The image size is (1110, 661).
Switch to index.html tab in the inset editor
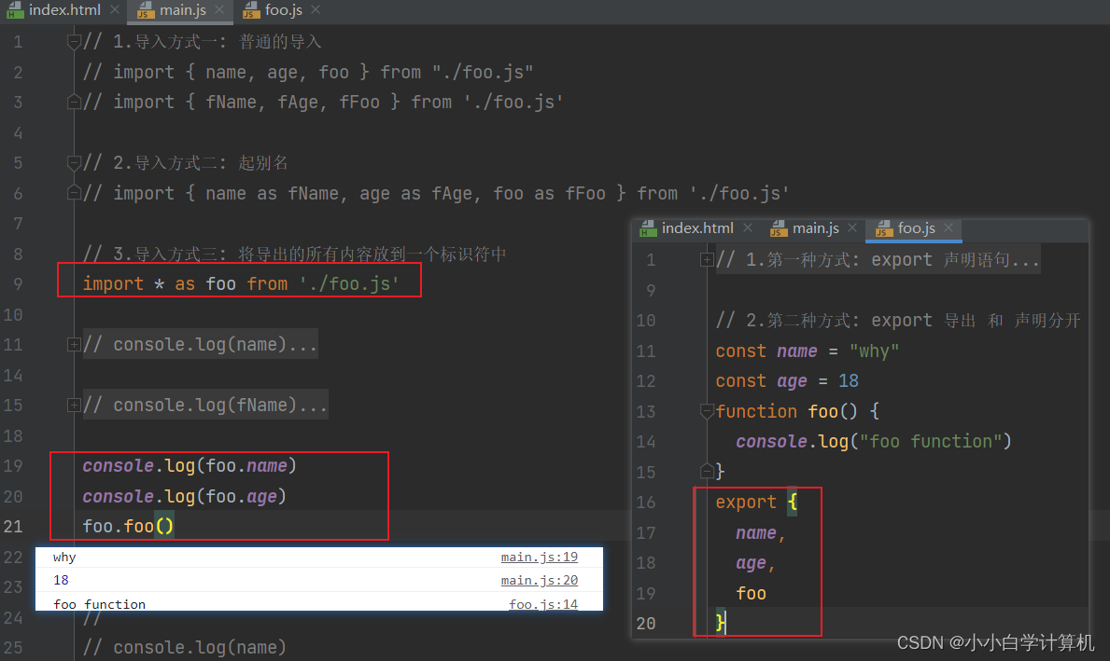[697, 228]
